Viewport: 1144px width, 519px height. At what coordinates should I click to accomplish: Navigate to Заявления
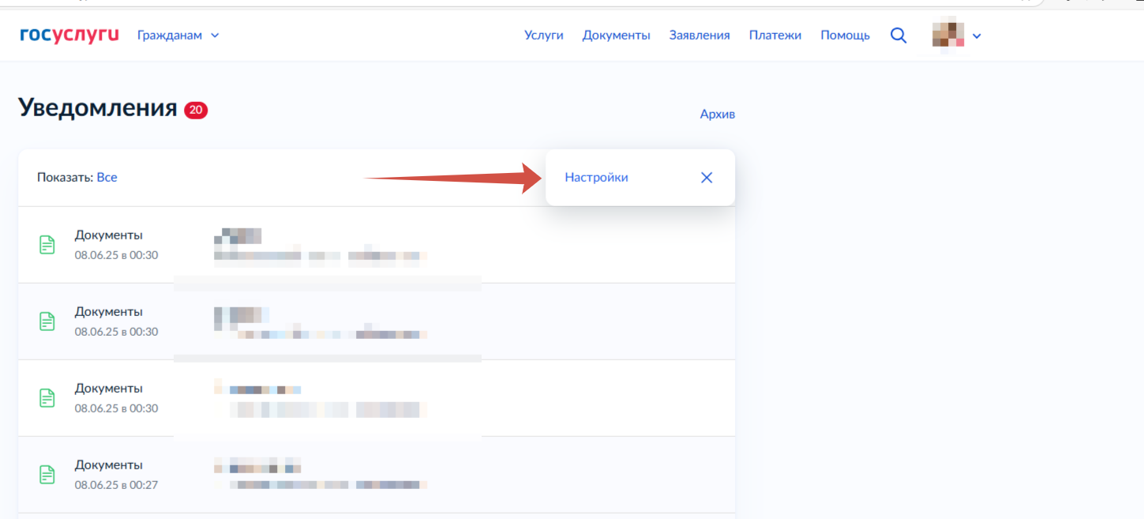pos(700,36)
